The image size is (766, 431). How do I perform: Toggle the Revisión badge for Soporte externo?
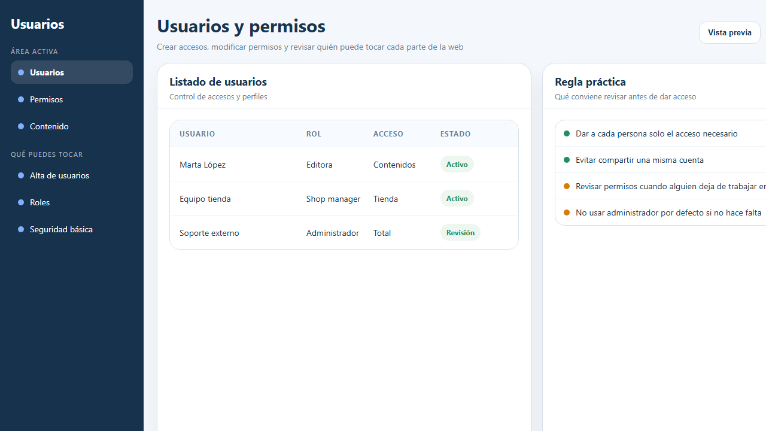coord(460,232)
